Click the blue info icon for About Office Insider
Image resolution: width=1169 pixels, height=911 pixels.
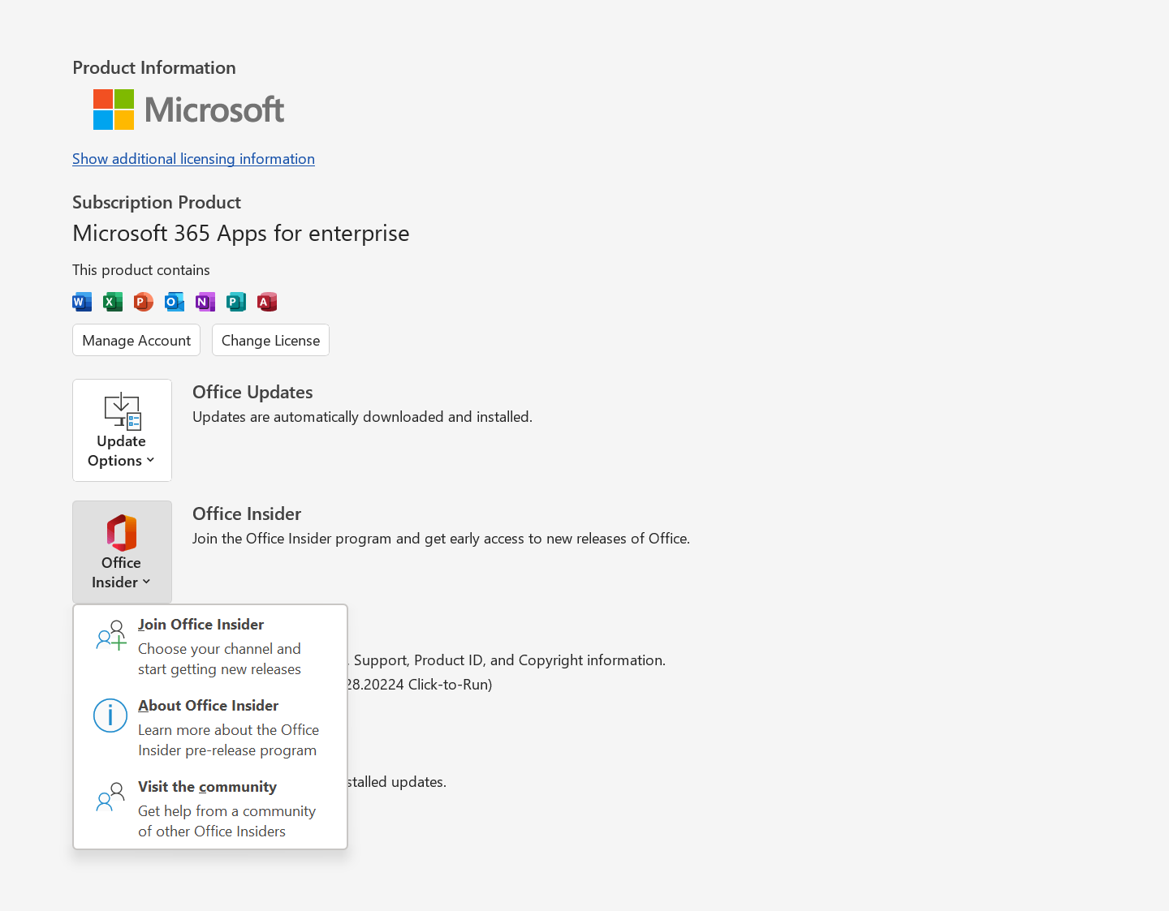click(110, 715)
